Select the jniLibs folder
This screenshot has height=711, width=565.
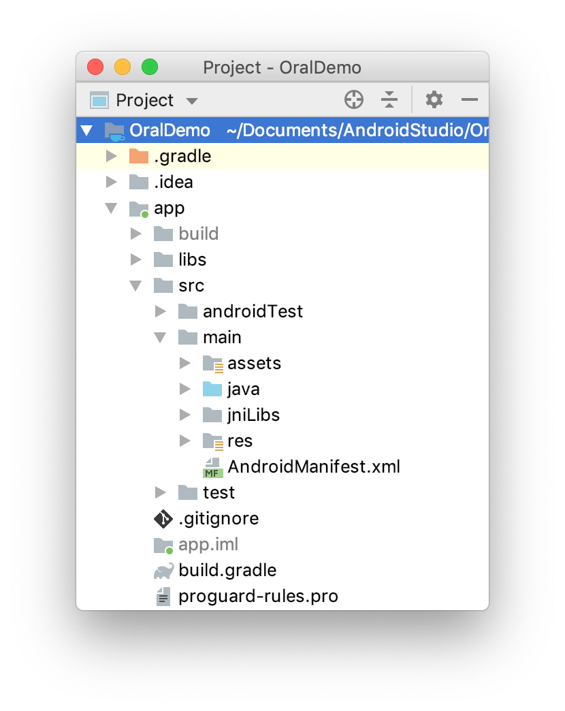pos(253,415)
